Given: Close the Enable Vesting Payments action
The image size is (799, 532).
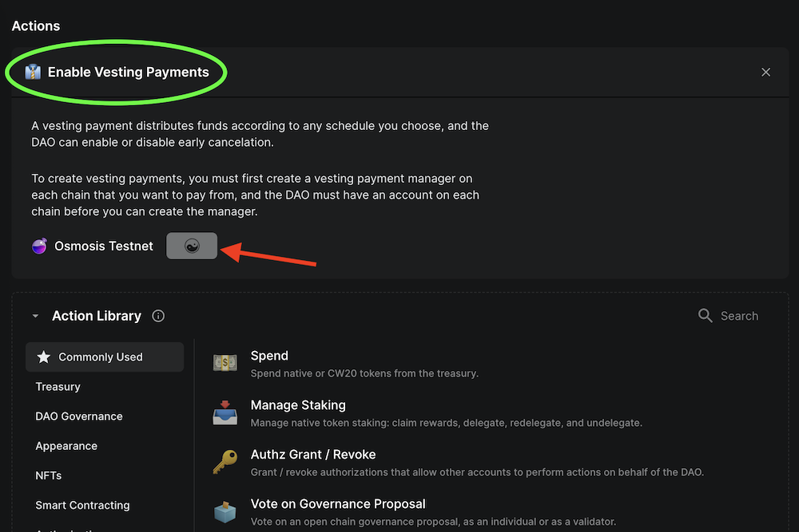Looking at the screenshot, I should pyautogui.click(x=765, y=73).
